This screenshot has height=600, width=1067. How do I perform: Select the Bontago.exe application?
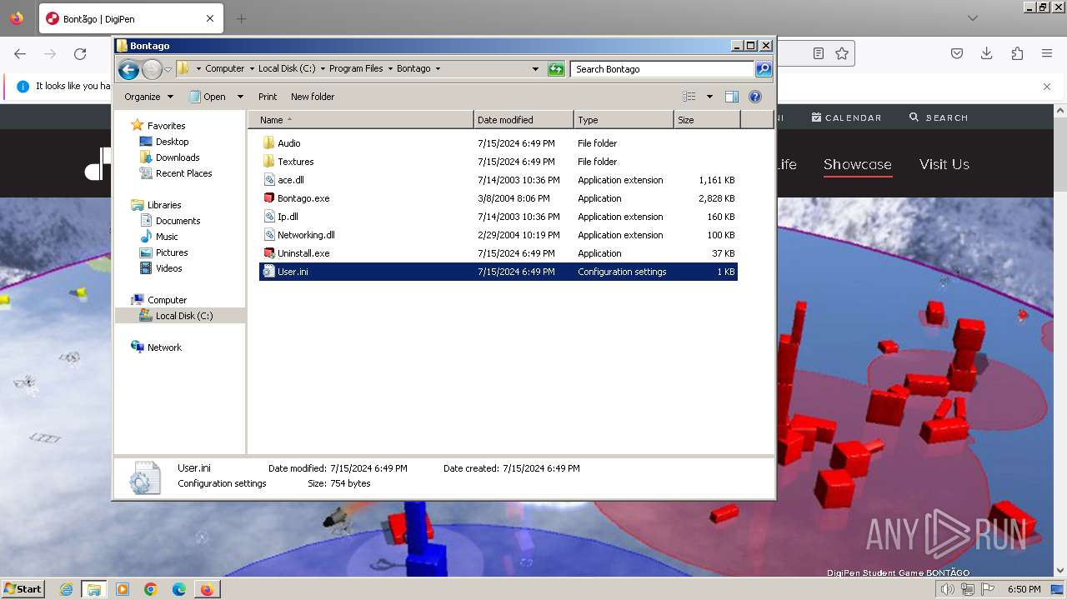tap(498, 198)
